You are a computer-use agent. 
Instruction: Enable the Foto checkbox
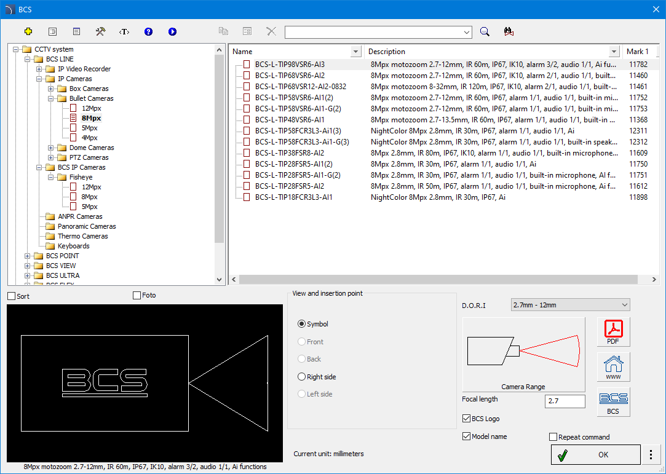click(x=137, y=295)
